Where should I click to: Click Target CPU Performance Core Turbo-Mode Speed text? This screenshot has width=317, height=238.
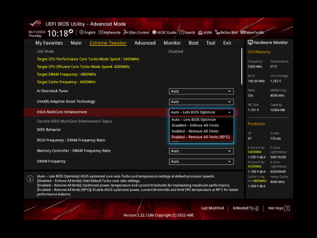[x=88, y=59]
